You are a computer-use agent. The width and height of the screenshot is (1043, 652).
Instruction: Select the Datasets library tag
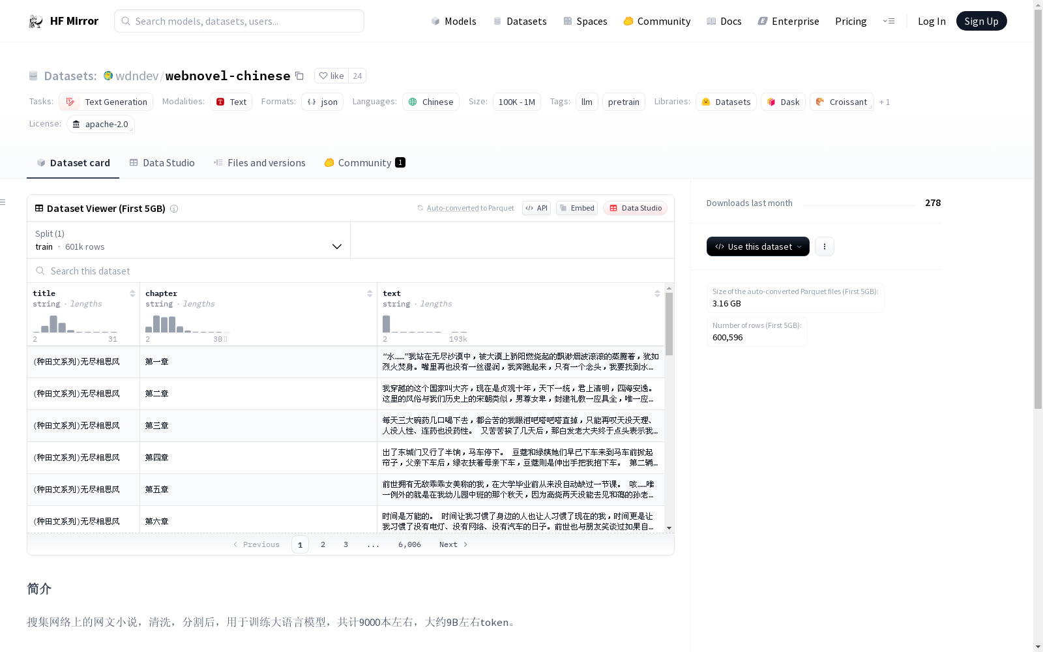coord(726,102)
